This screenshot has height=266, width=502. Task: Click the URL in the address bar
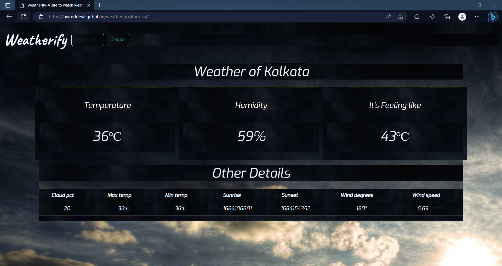click(x=98, y=17)
